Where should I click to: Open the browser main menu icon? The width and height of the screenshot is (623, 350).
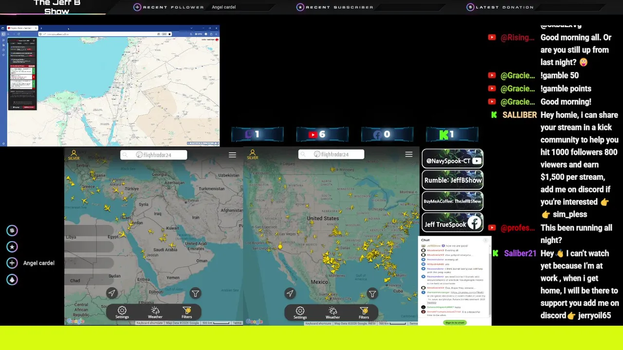pos(216,34)
